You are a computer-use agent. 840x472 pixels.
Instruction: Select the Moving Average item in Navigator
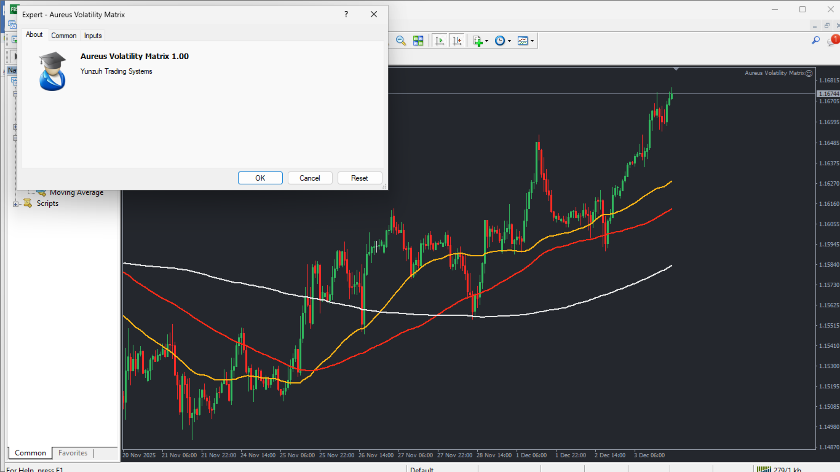pyautogui.click(x=76, y=192)
